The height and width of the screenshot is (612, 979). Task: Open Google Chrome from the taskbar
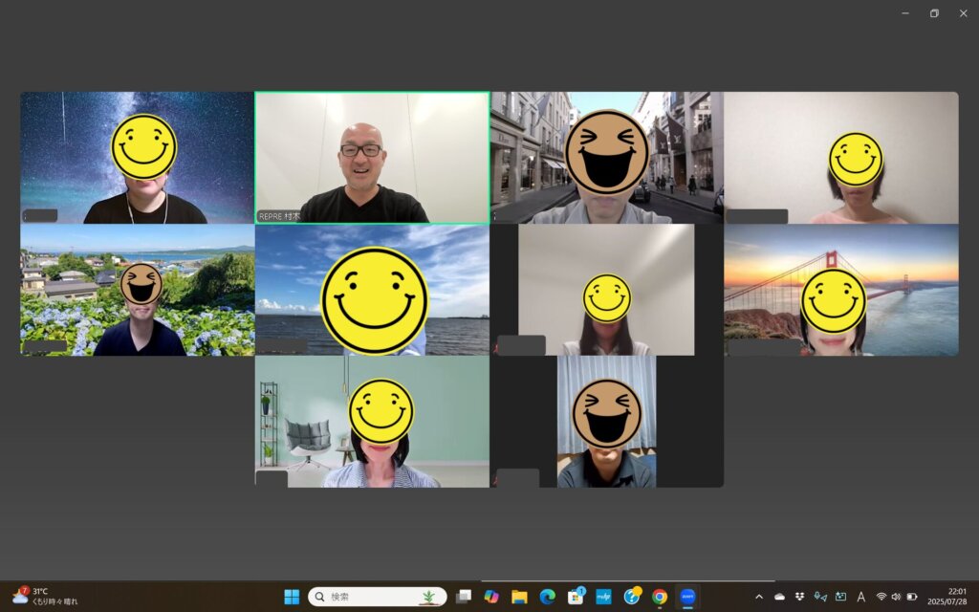(660, 597)
